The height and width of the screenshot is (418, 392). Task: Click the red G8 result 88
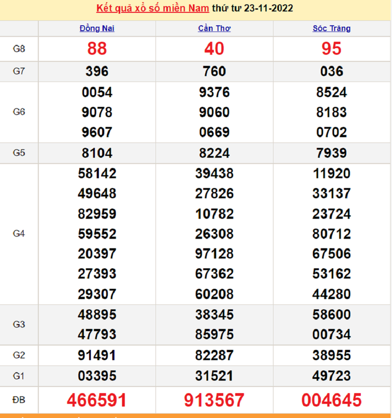click(97, 49)
